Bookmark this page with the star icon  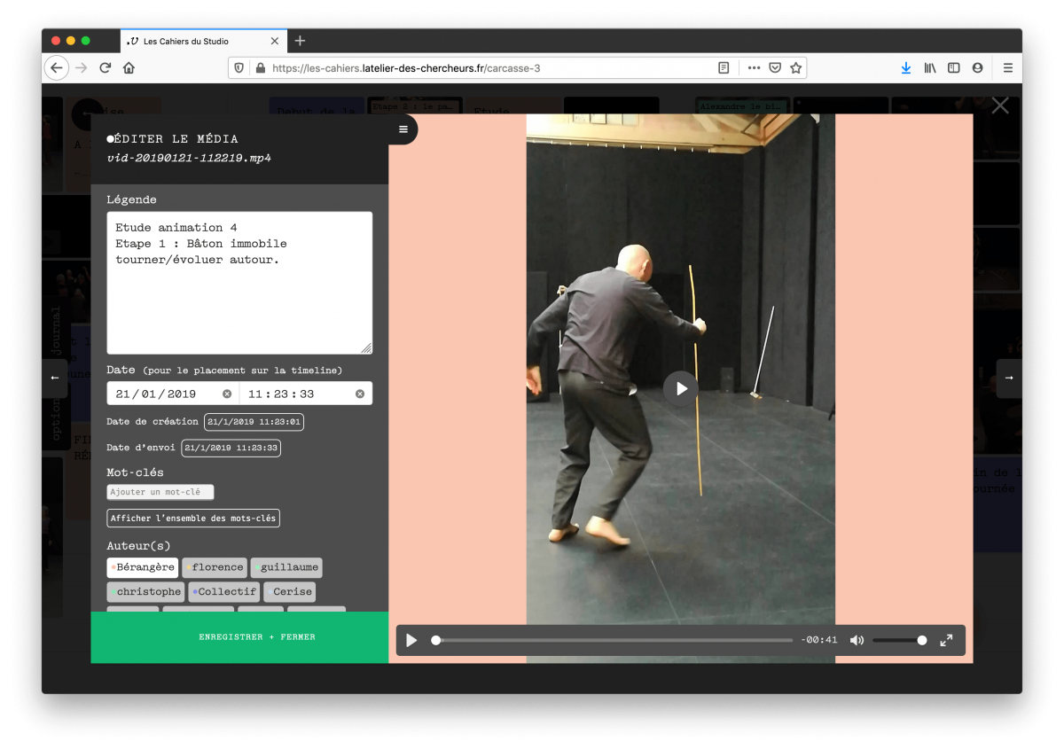(796, 68)
